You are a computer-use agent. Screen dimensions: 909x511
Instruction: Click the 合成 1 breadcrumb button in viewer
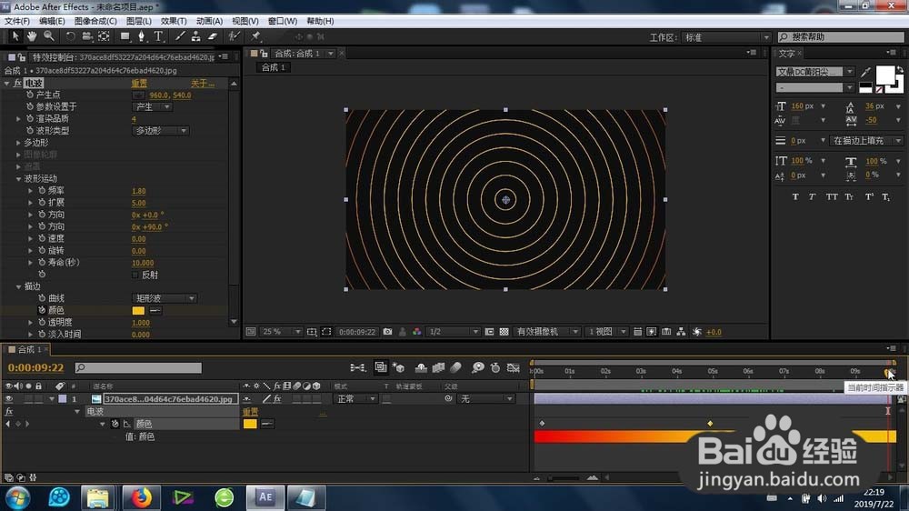[x=274, y=68]
